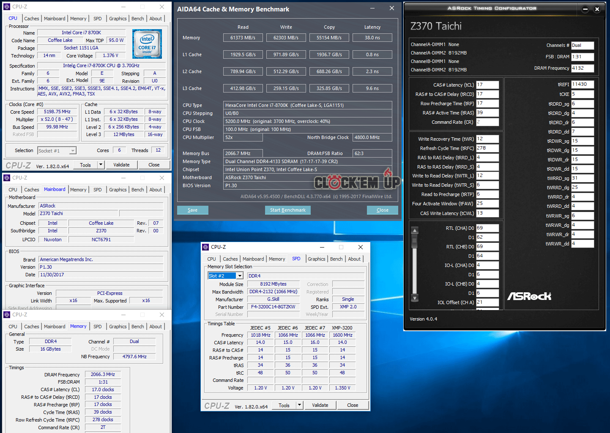Click the CAS# Latency (tCL) value field
Image resolution: width=610 pixels, height=433 pixels.
(487, 85)
